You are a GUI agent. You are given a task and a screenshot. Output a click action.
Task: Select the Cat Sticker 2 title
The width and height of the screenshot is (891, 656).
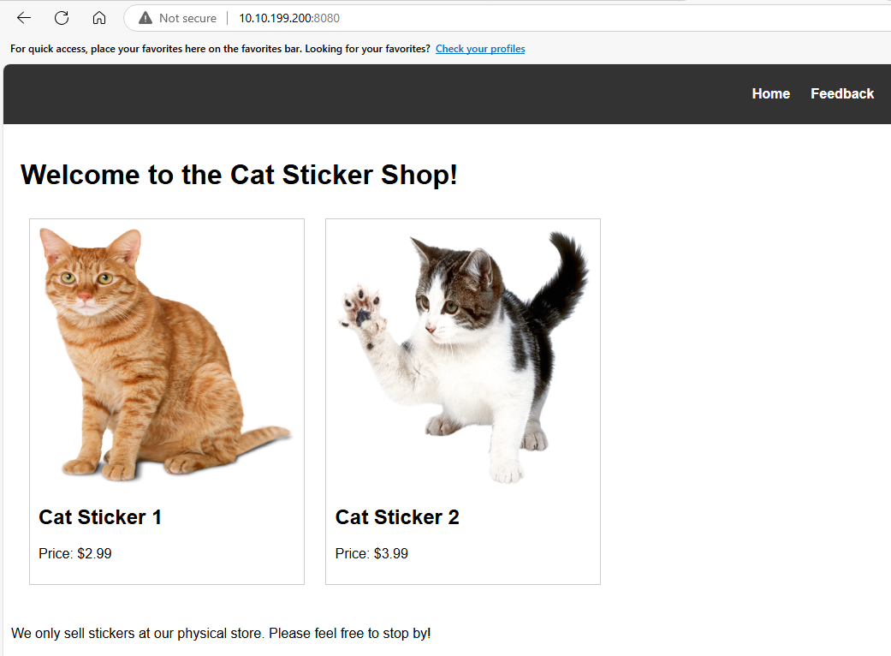point(397,517)
